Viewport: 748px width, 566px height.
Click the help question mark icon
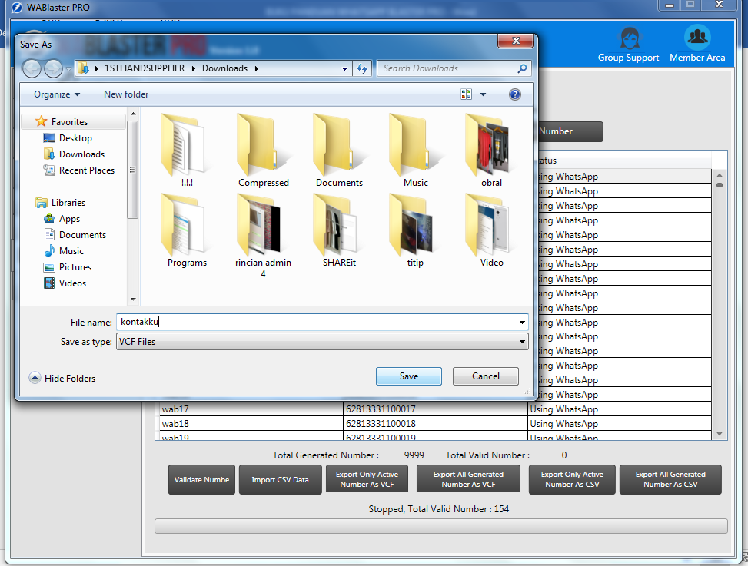tap(515, 94)
